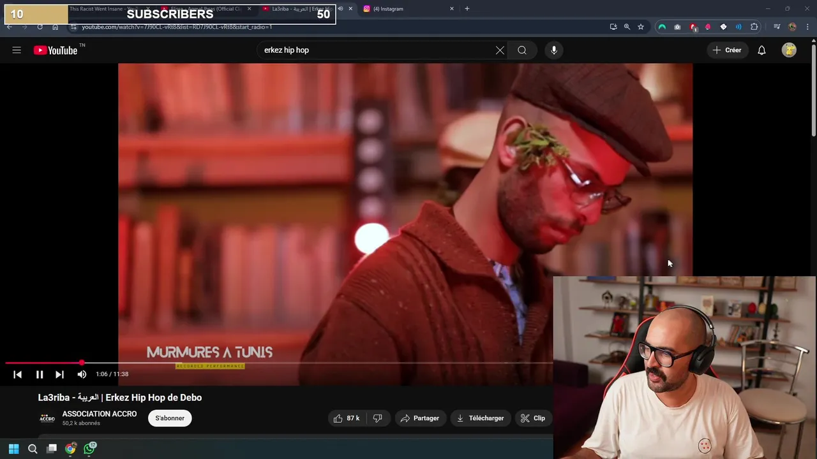Skip to the previous video

17,375
